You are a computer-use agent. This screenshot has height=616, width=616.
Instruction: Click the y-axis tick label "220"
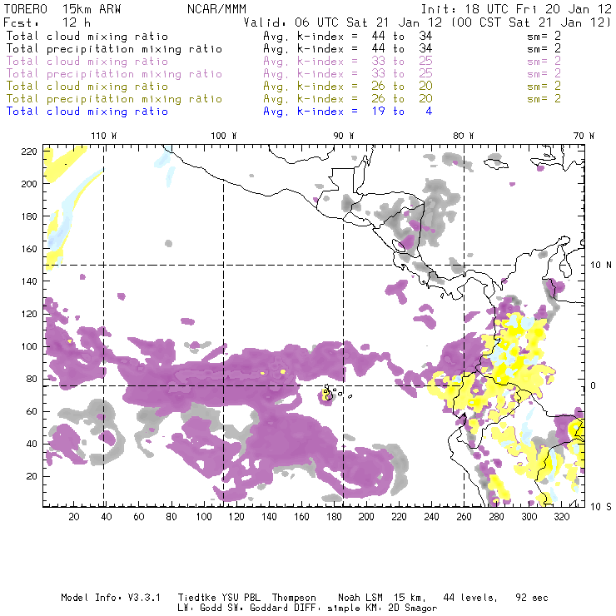tap(29, 152)
